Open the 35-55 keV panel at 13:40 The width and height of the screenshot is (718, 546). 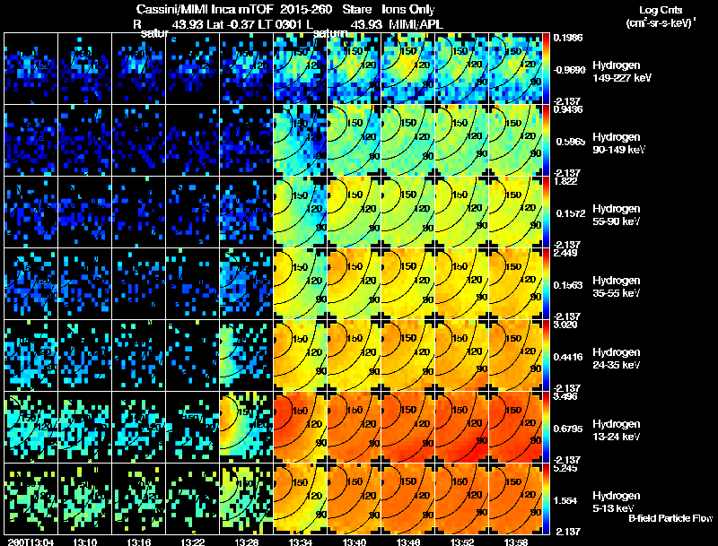pyautogui.click(x=355, y=284)
